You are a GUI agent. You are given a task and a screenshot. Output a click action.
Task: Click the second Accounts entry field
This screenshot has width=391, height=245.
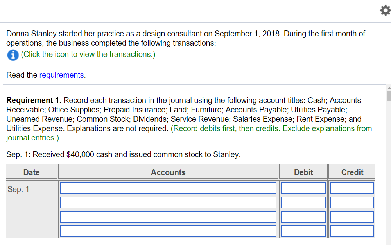pos(168,202)
